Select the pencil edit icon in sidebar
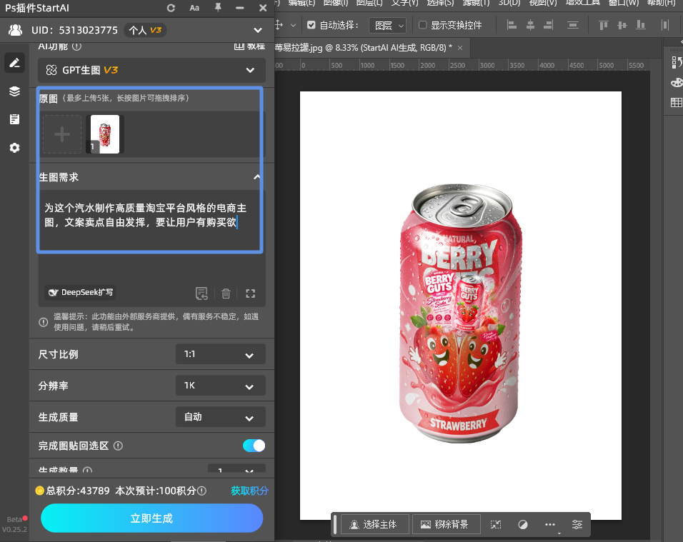This screenshot has width=683, height=542. [x=14, y=63]
